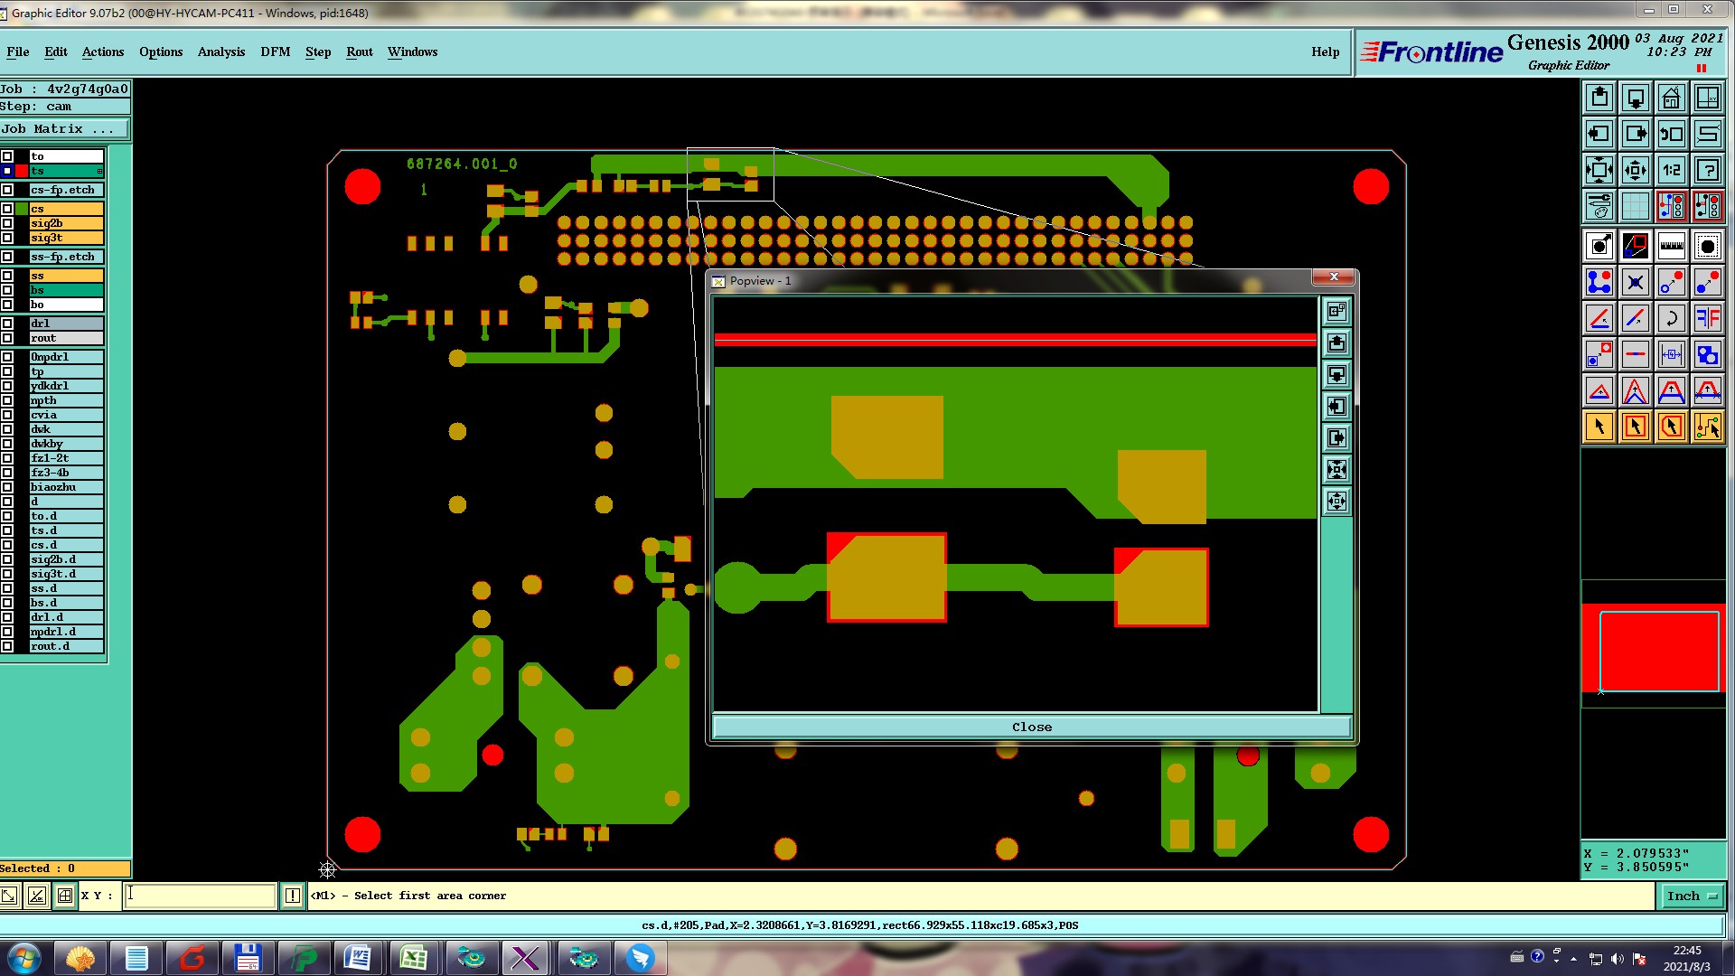Open the Job Matrix panel
1735x976 pixels.
point(64,129)
